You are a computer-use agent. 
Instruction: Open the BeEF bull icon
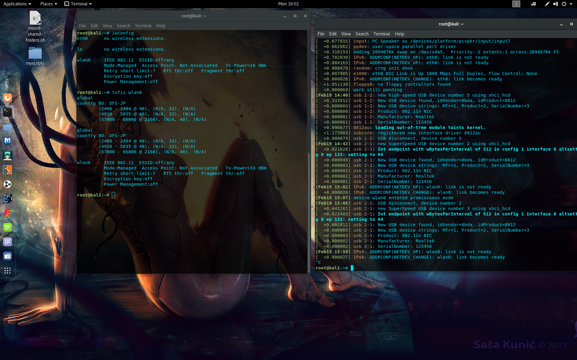pos(8,199)
